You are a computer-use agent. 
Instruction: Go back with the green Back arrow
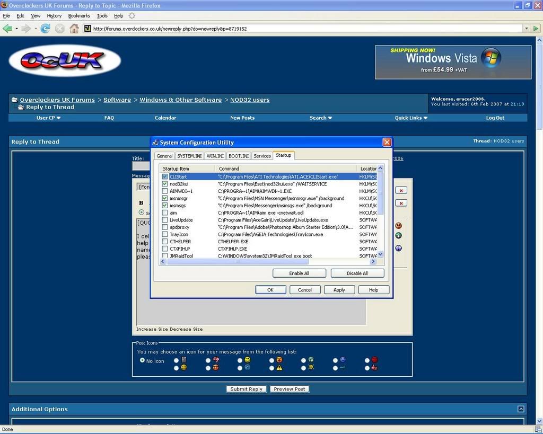pos(7,29)
